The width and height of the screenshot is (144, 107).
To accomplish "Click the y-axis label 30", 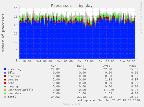I will point(16,8).
